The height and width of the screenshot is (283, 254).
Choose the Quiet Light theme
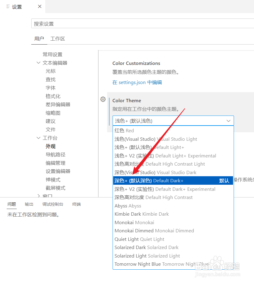tap(173, 239)
